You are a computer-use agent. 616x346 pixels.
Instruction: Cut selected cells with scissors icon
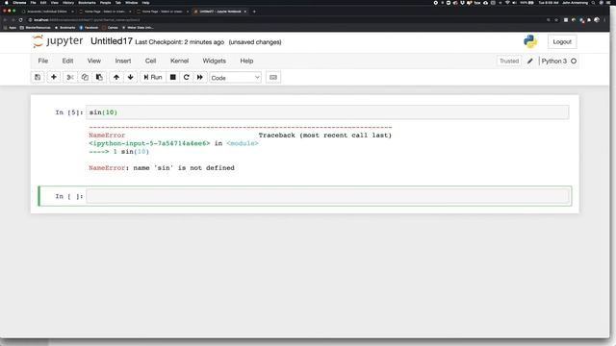[70, 77]
